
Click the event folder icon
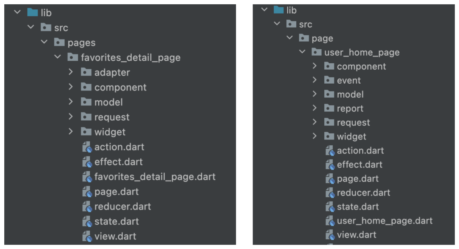pyautogui.click(x=329, y=80)
